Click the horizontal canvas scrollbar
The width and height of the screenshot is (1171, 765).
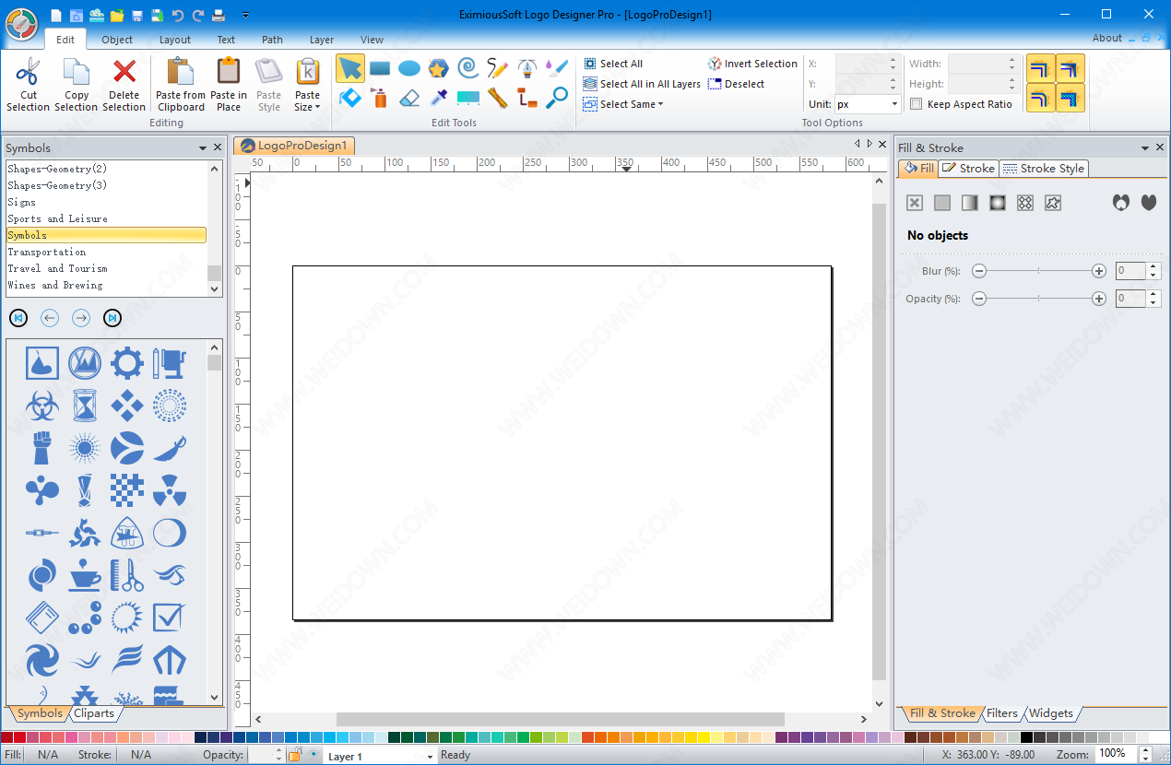coord(561,719)
